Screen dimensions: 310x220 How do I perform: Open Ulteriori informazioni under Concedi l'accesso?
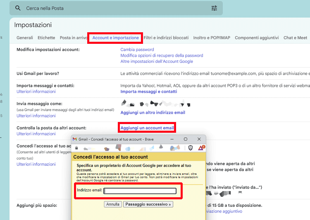(36, 164)
